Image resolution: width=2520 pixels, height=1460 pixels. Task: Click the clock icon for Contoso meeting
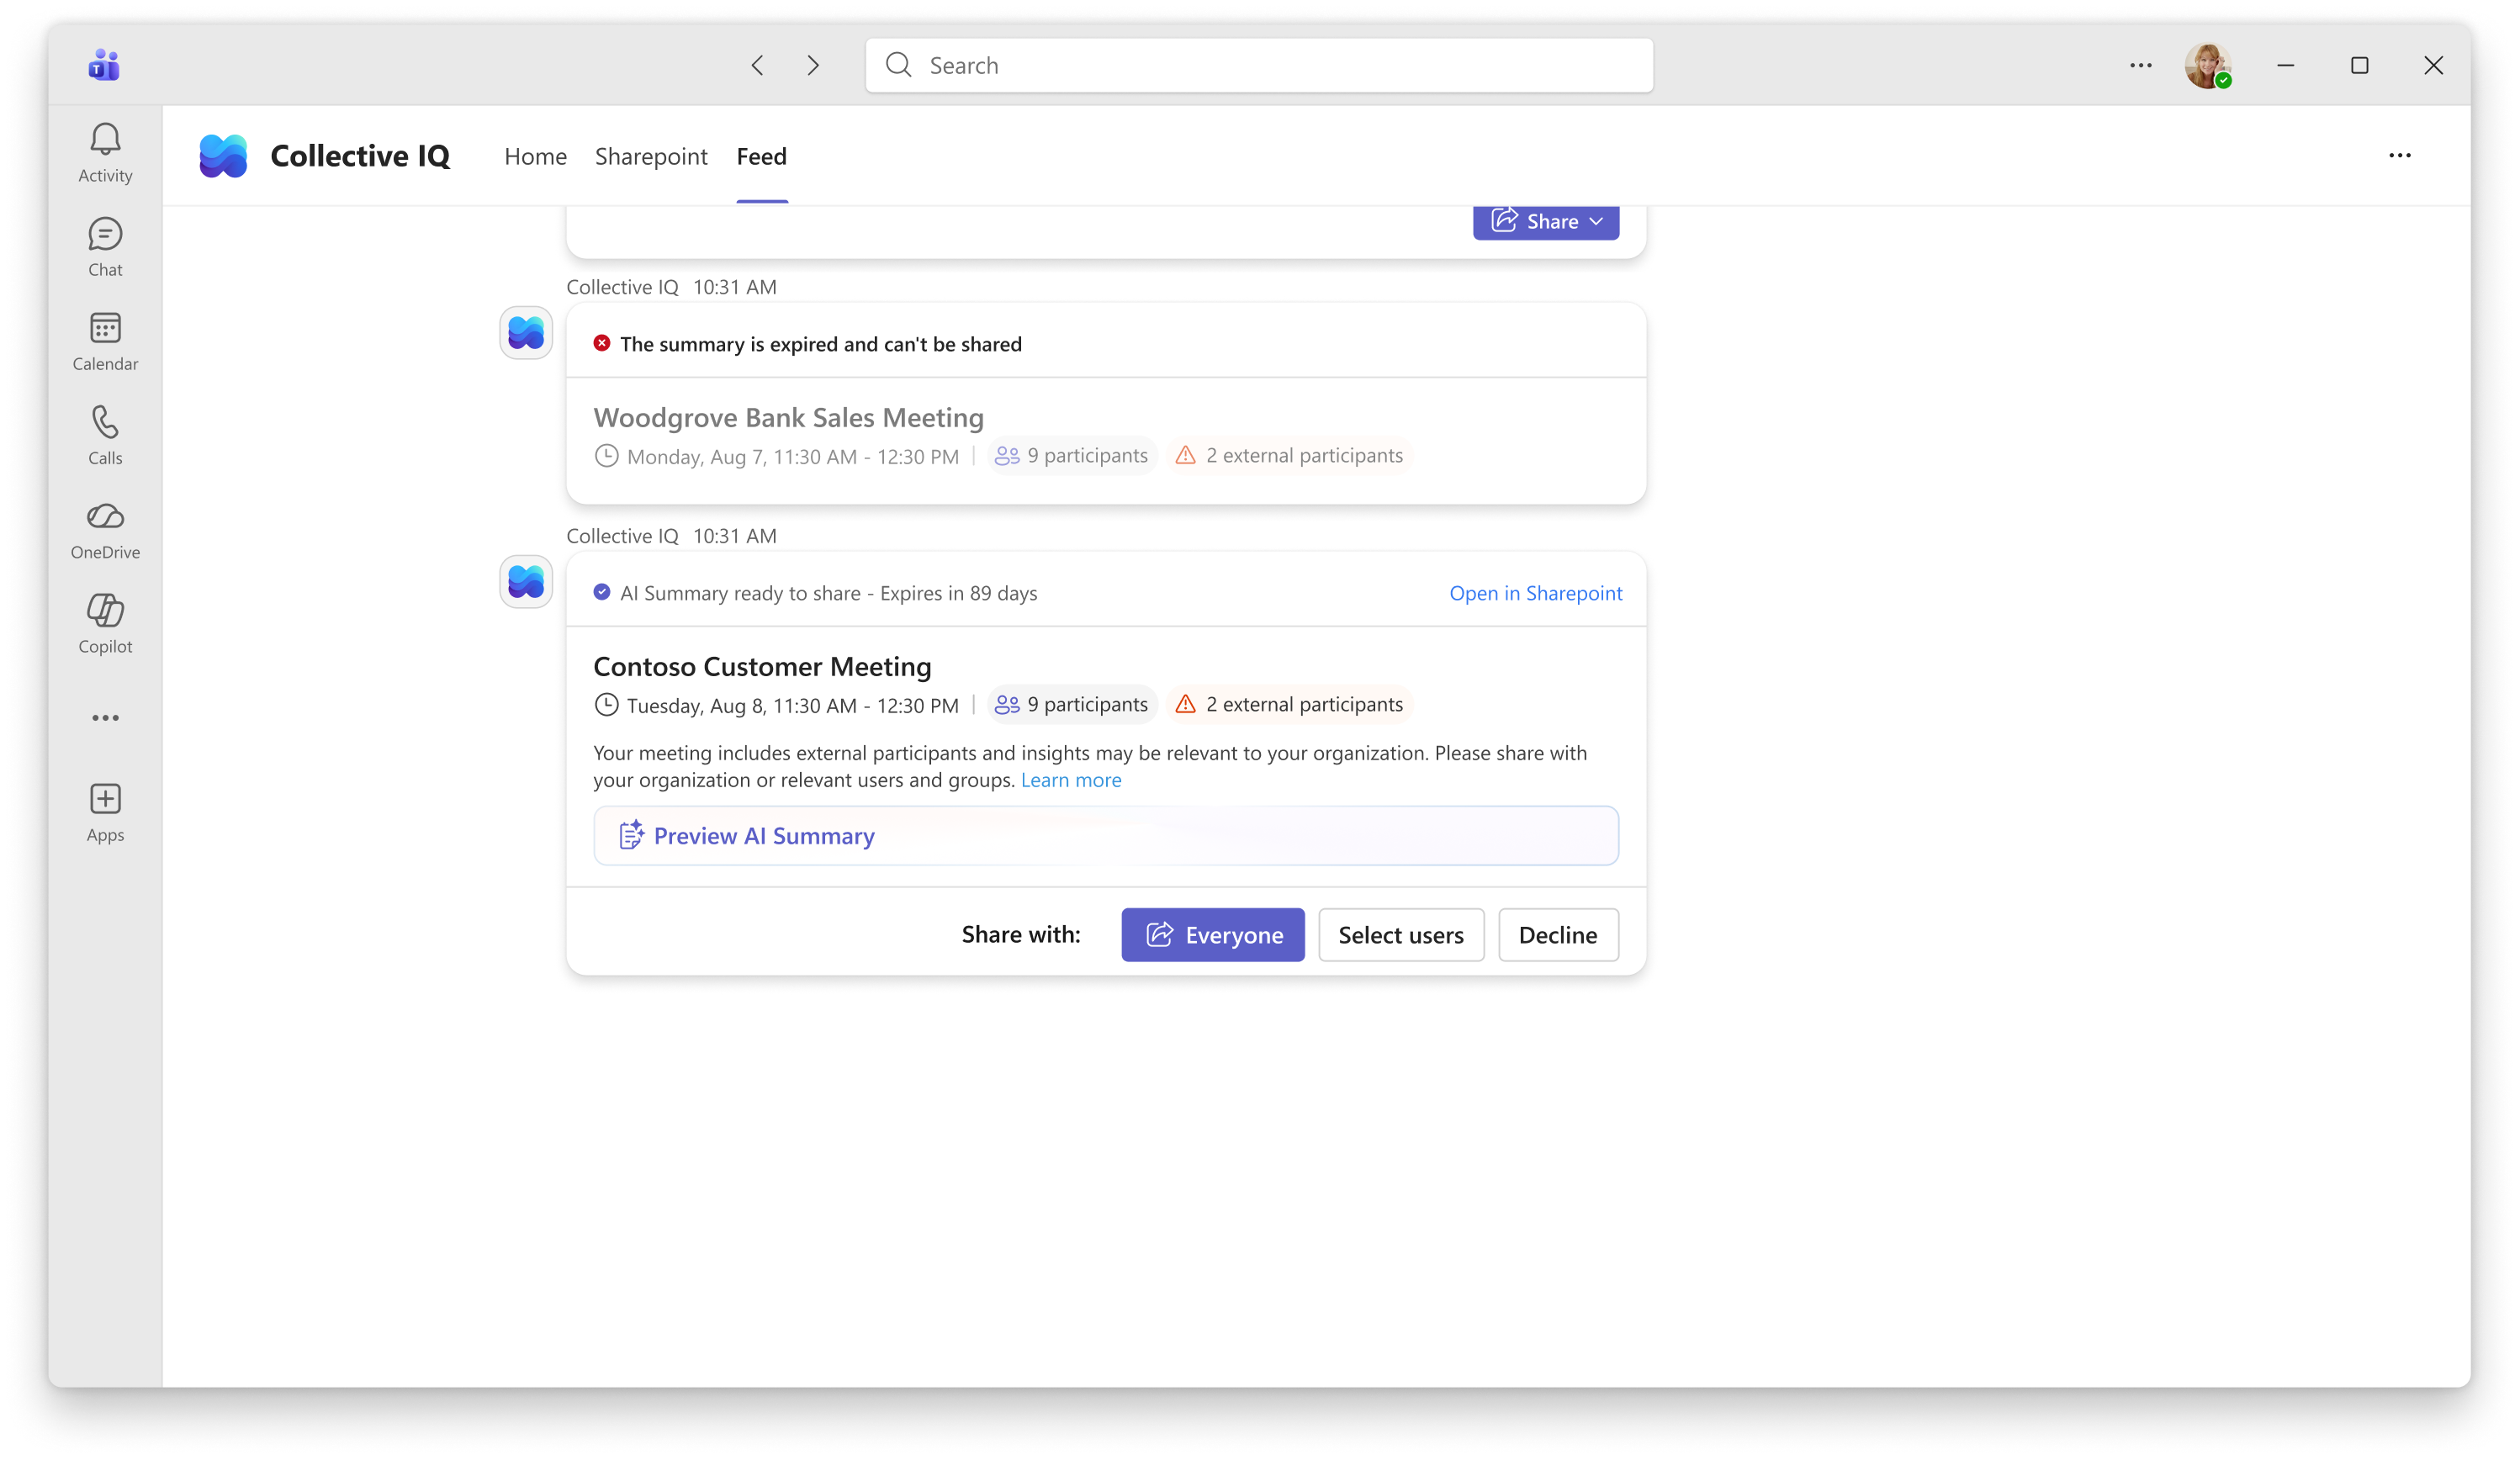(x=606, y=704)
